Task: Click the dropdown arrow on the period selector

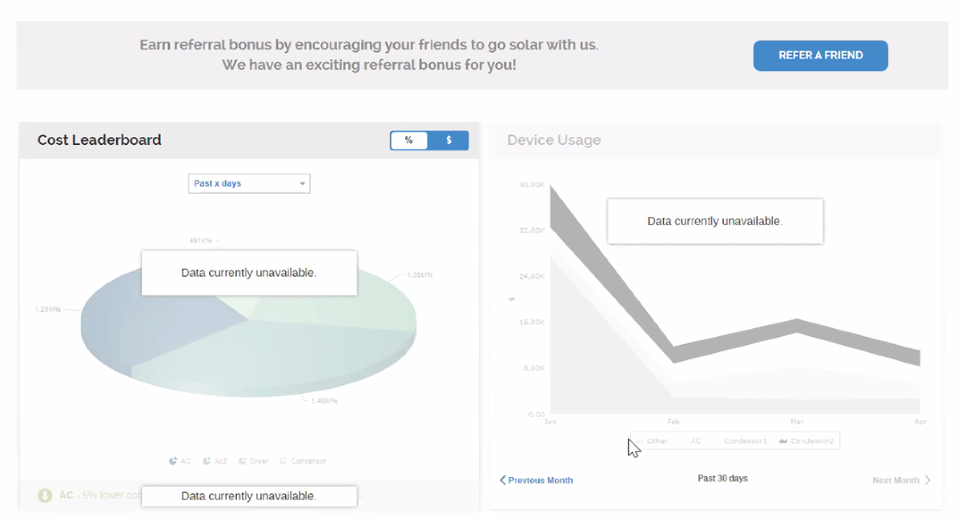Action: 302,184
